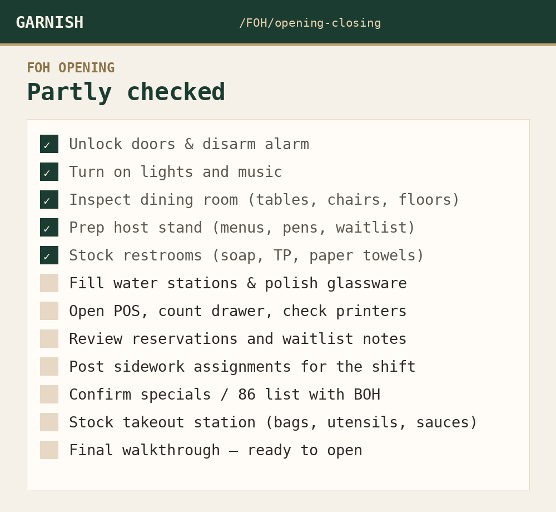Check 'Stock takeout station' checkbox
Viewport: 556px width, 512px height.
[x=49, y=422]
